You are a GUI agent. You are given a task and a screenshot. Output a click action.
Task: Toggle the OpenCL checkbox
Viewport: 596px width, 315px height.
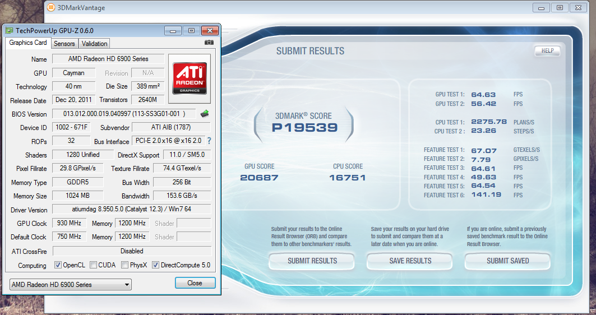tap(58, 265)
